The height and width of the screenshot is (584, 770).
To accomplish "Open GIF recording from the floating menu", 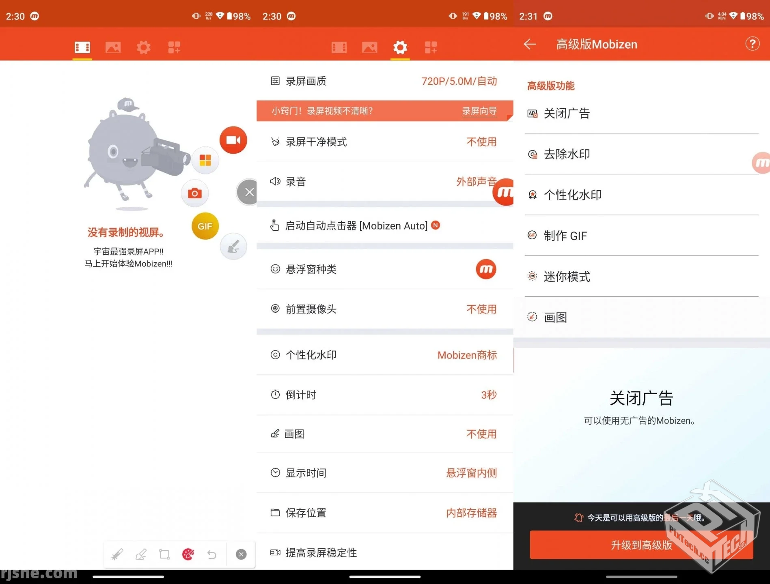I will tap(205, 226).
